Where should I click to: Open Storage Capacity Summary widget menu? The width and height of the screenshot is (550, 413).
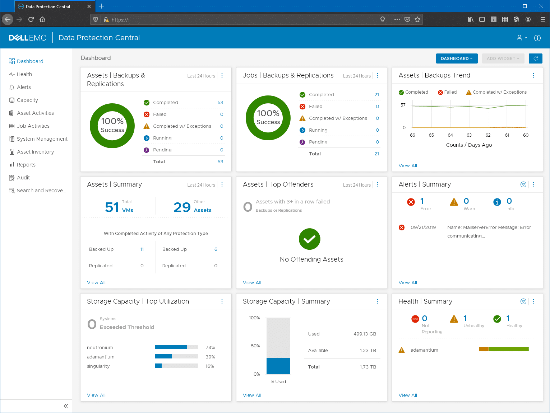coord(378,302)
